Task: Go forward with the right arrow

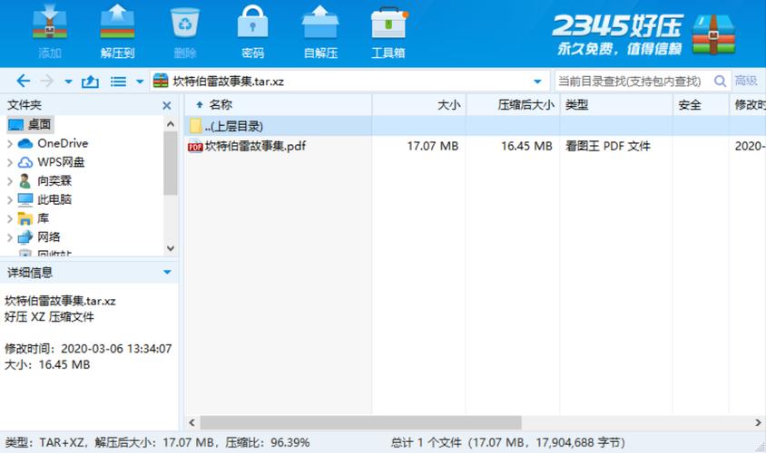Action: click(47, 81)
